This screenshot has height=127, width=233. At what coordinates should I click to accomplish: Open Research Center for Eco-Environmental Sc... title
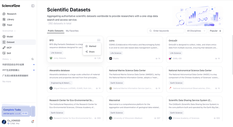click(72, 100)
